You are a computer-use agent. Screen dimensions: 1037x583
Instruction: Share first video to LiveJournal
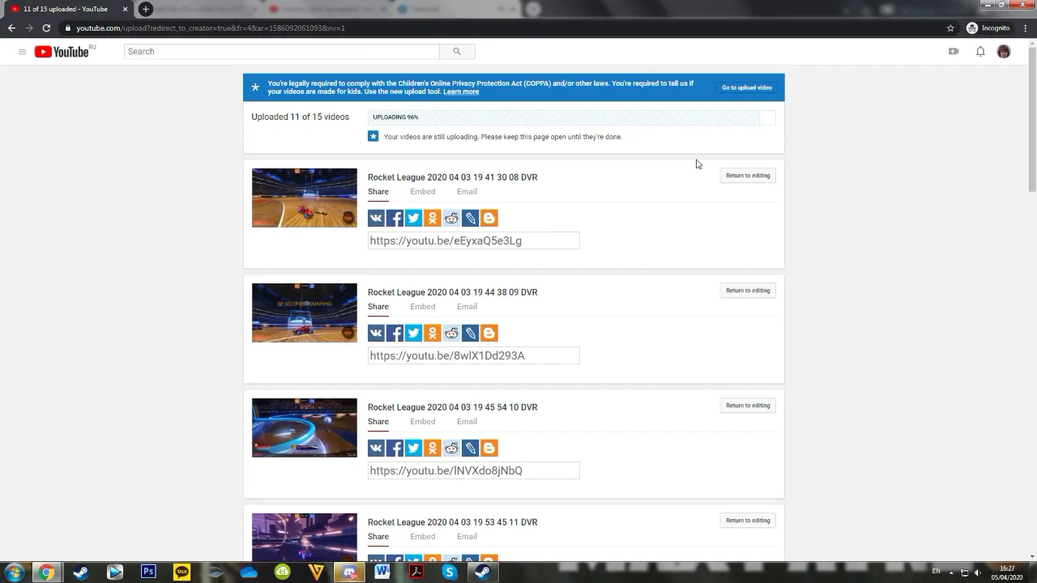470,218
